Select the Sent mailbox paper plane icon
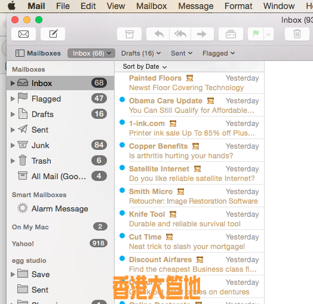The width and height of the screenshot is (313, 304). [23, 129]
